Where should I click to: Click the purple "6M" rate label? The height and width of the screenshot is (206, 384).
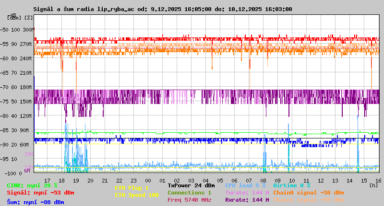[x=27, y=171]
